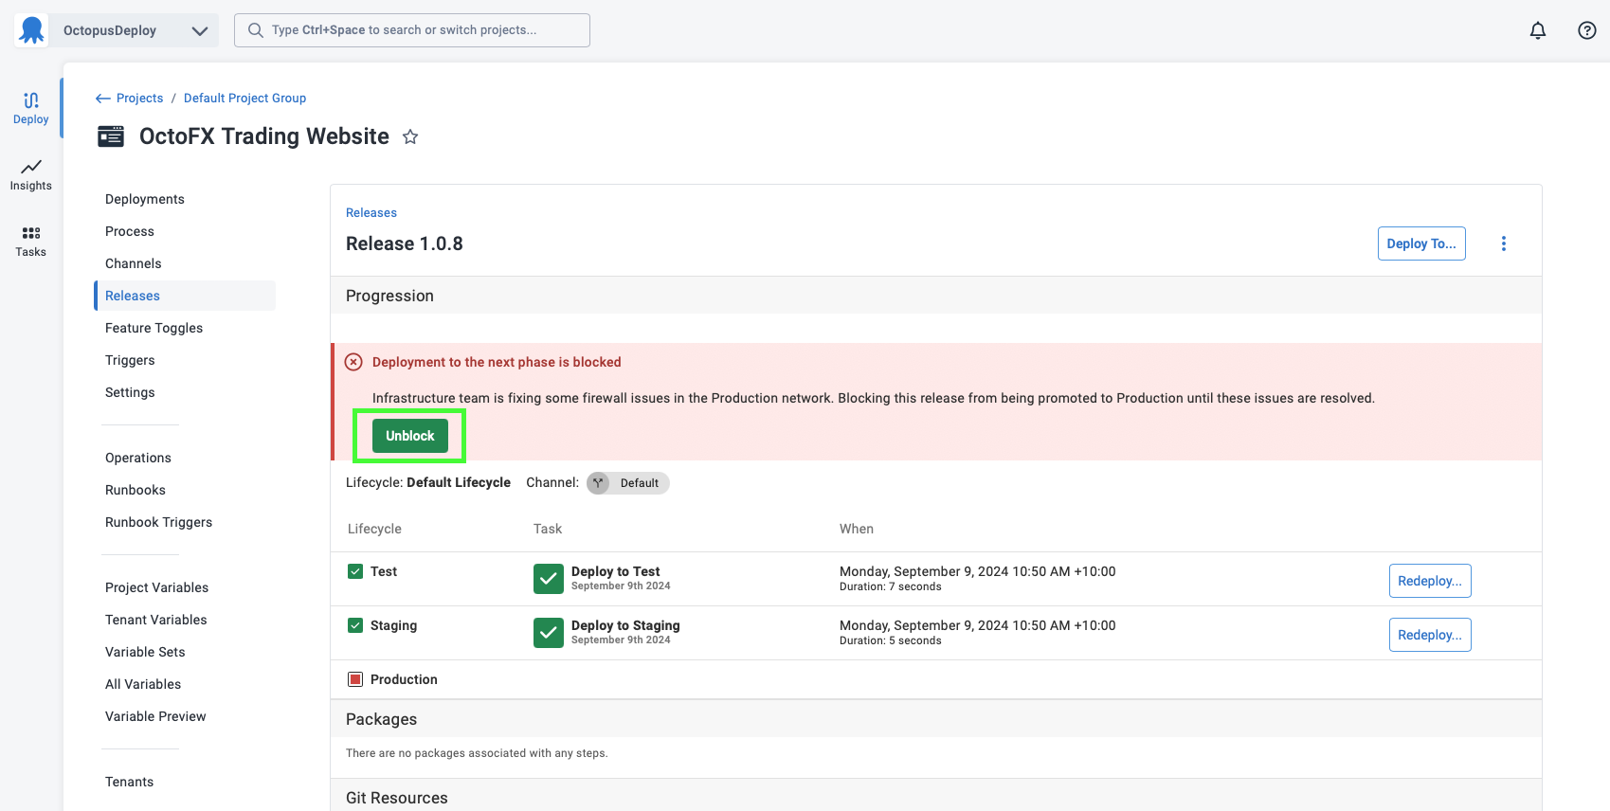Open the release overflow menu (three dots)
1610x811 pixels.
(x=1504, y=243)
